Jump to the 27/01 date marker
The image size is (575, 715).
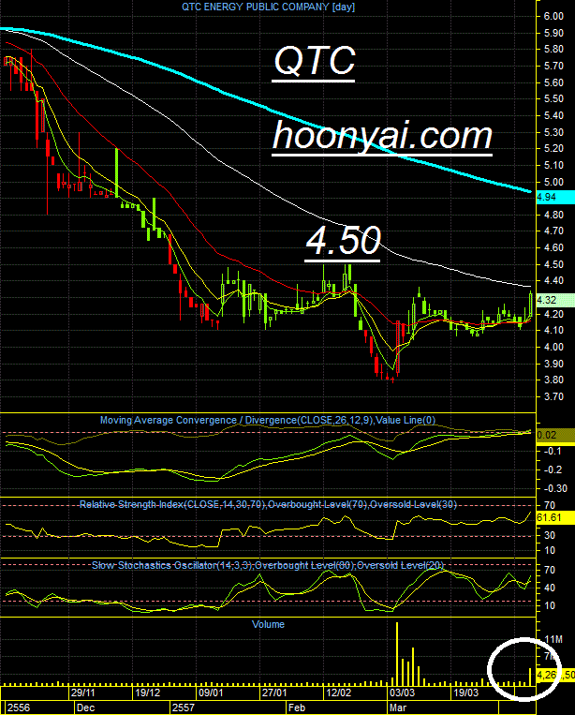pyautogui.click(x=274, y=693)
